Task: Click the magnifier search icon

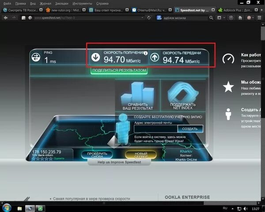Action: pyautogui.click(x=211, y=18)
